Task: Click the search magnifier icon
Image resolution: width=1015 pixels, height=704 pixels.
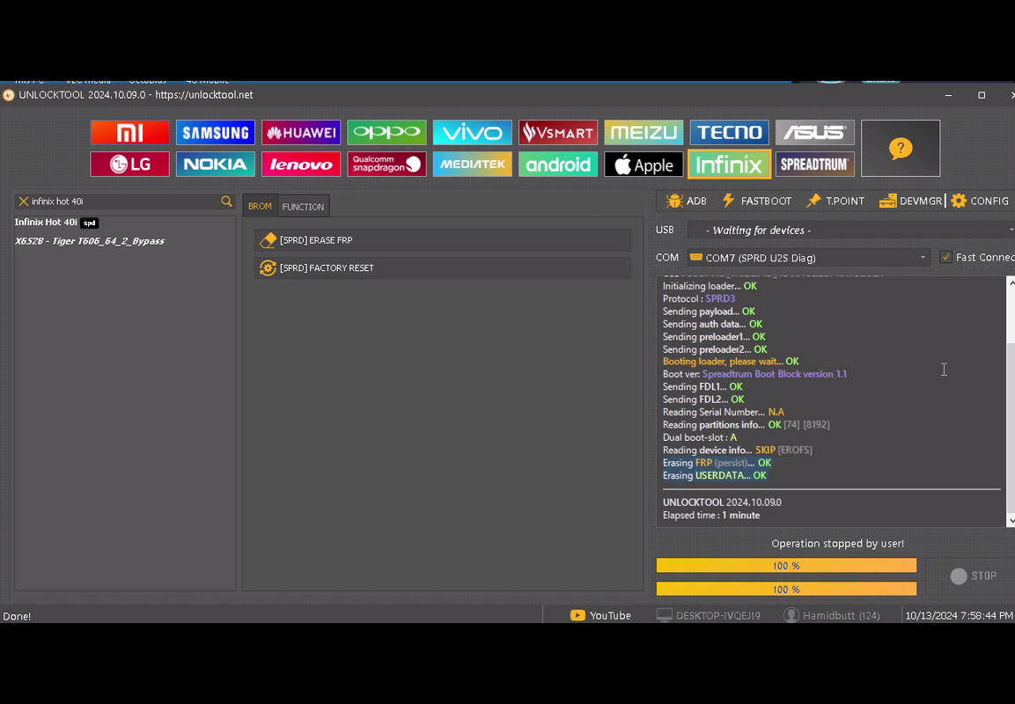Action: pos(226,202)
